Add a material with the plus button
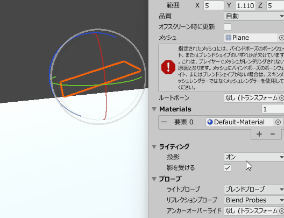The width and height of the screenshot is (284, 218). click(x=259, y=134)
